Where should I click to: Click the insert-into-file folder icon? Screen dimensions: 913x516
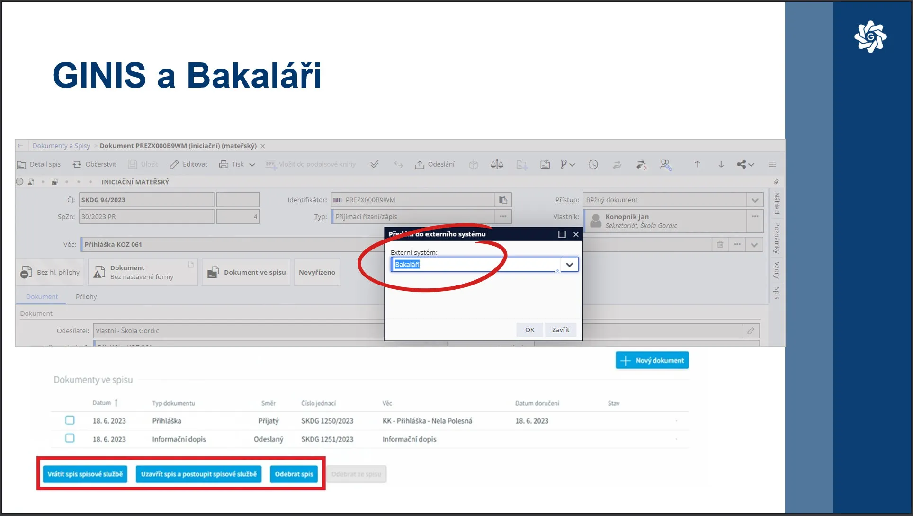pyautogui.click(x=545, y=164)
